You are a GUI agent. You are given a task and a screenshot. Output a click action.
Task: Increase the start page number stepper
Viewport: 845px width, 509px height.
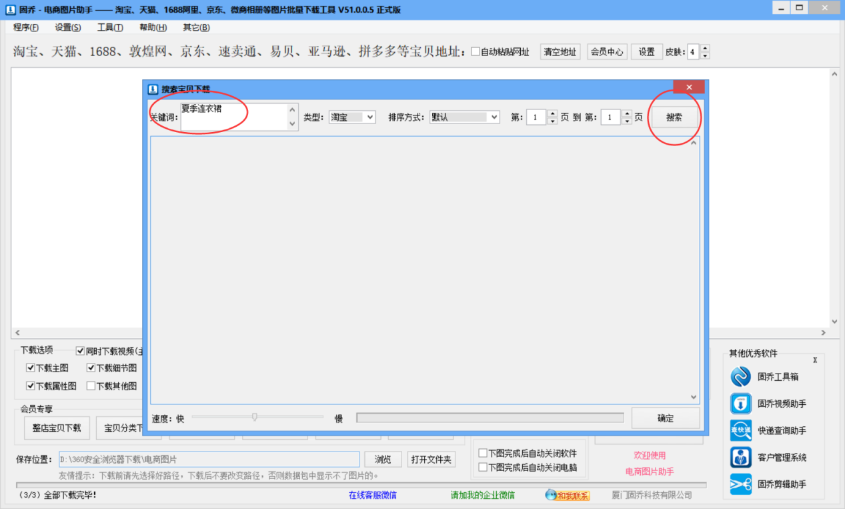tap(552, 113)
